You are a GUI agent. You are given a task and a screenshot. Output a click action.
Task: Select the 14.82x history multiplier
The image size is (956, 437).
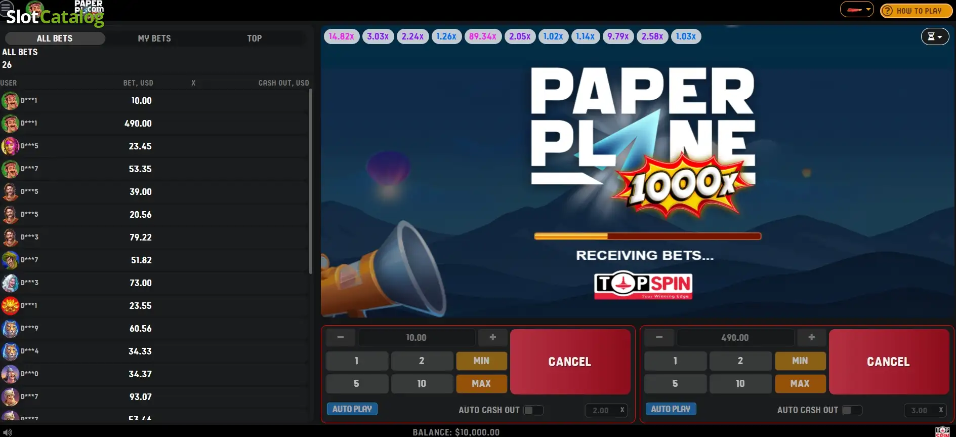342,36
